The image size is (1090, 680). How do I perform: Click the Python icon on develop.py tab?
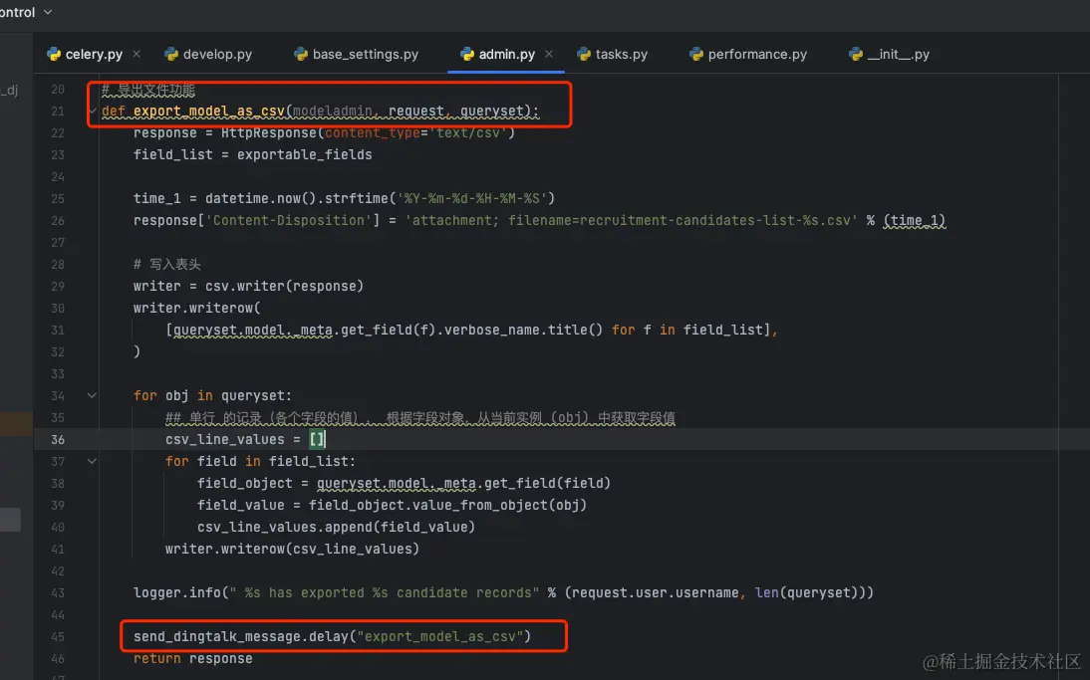(171, 54)
